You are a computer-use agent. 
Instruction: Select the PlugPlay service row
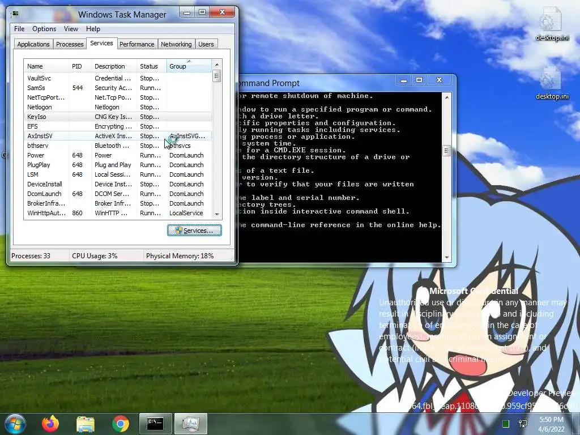coord(118,165)
